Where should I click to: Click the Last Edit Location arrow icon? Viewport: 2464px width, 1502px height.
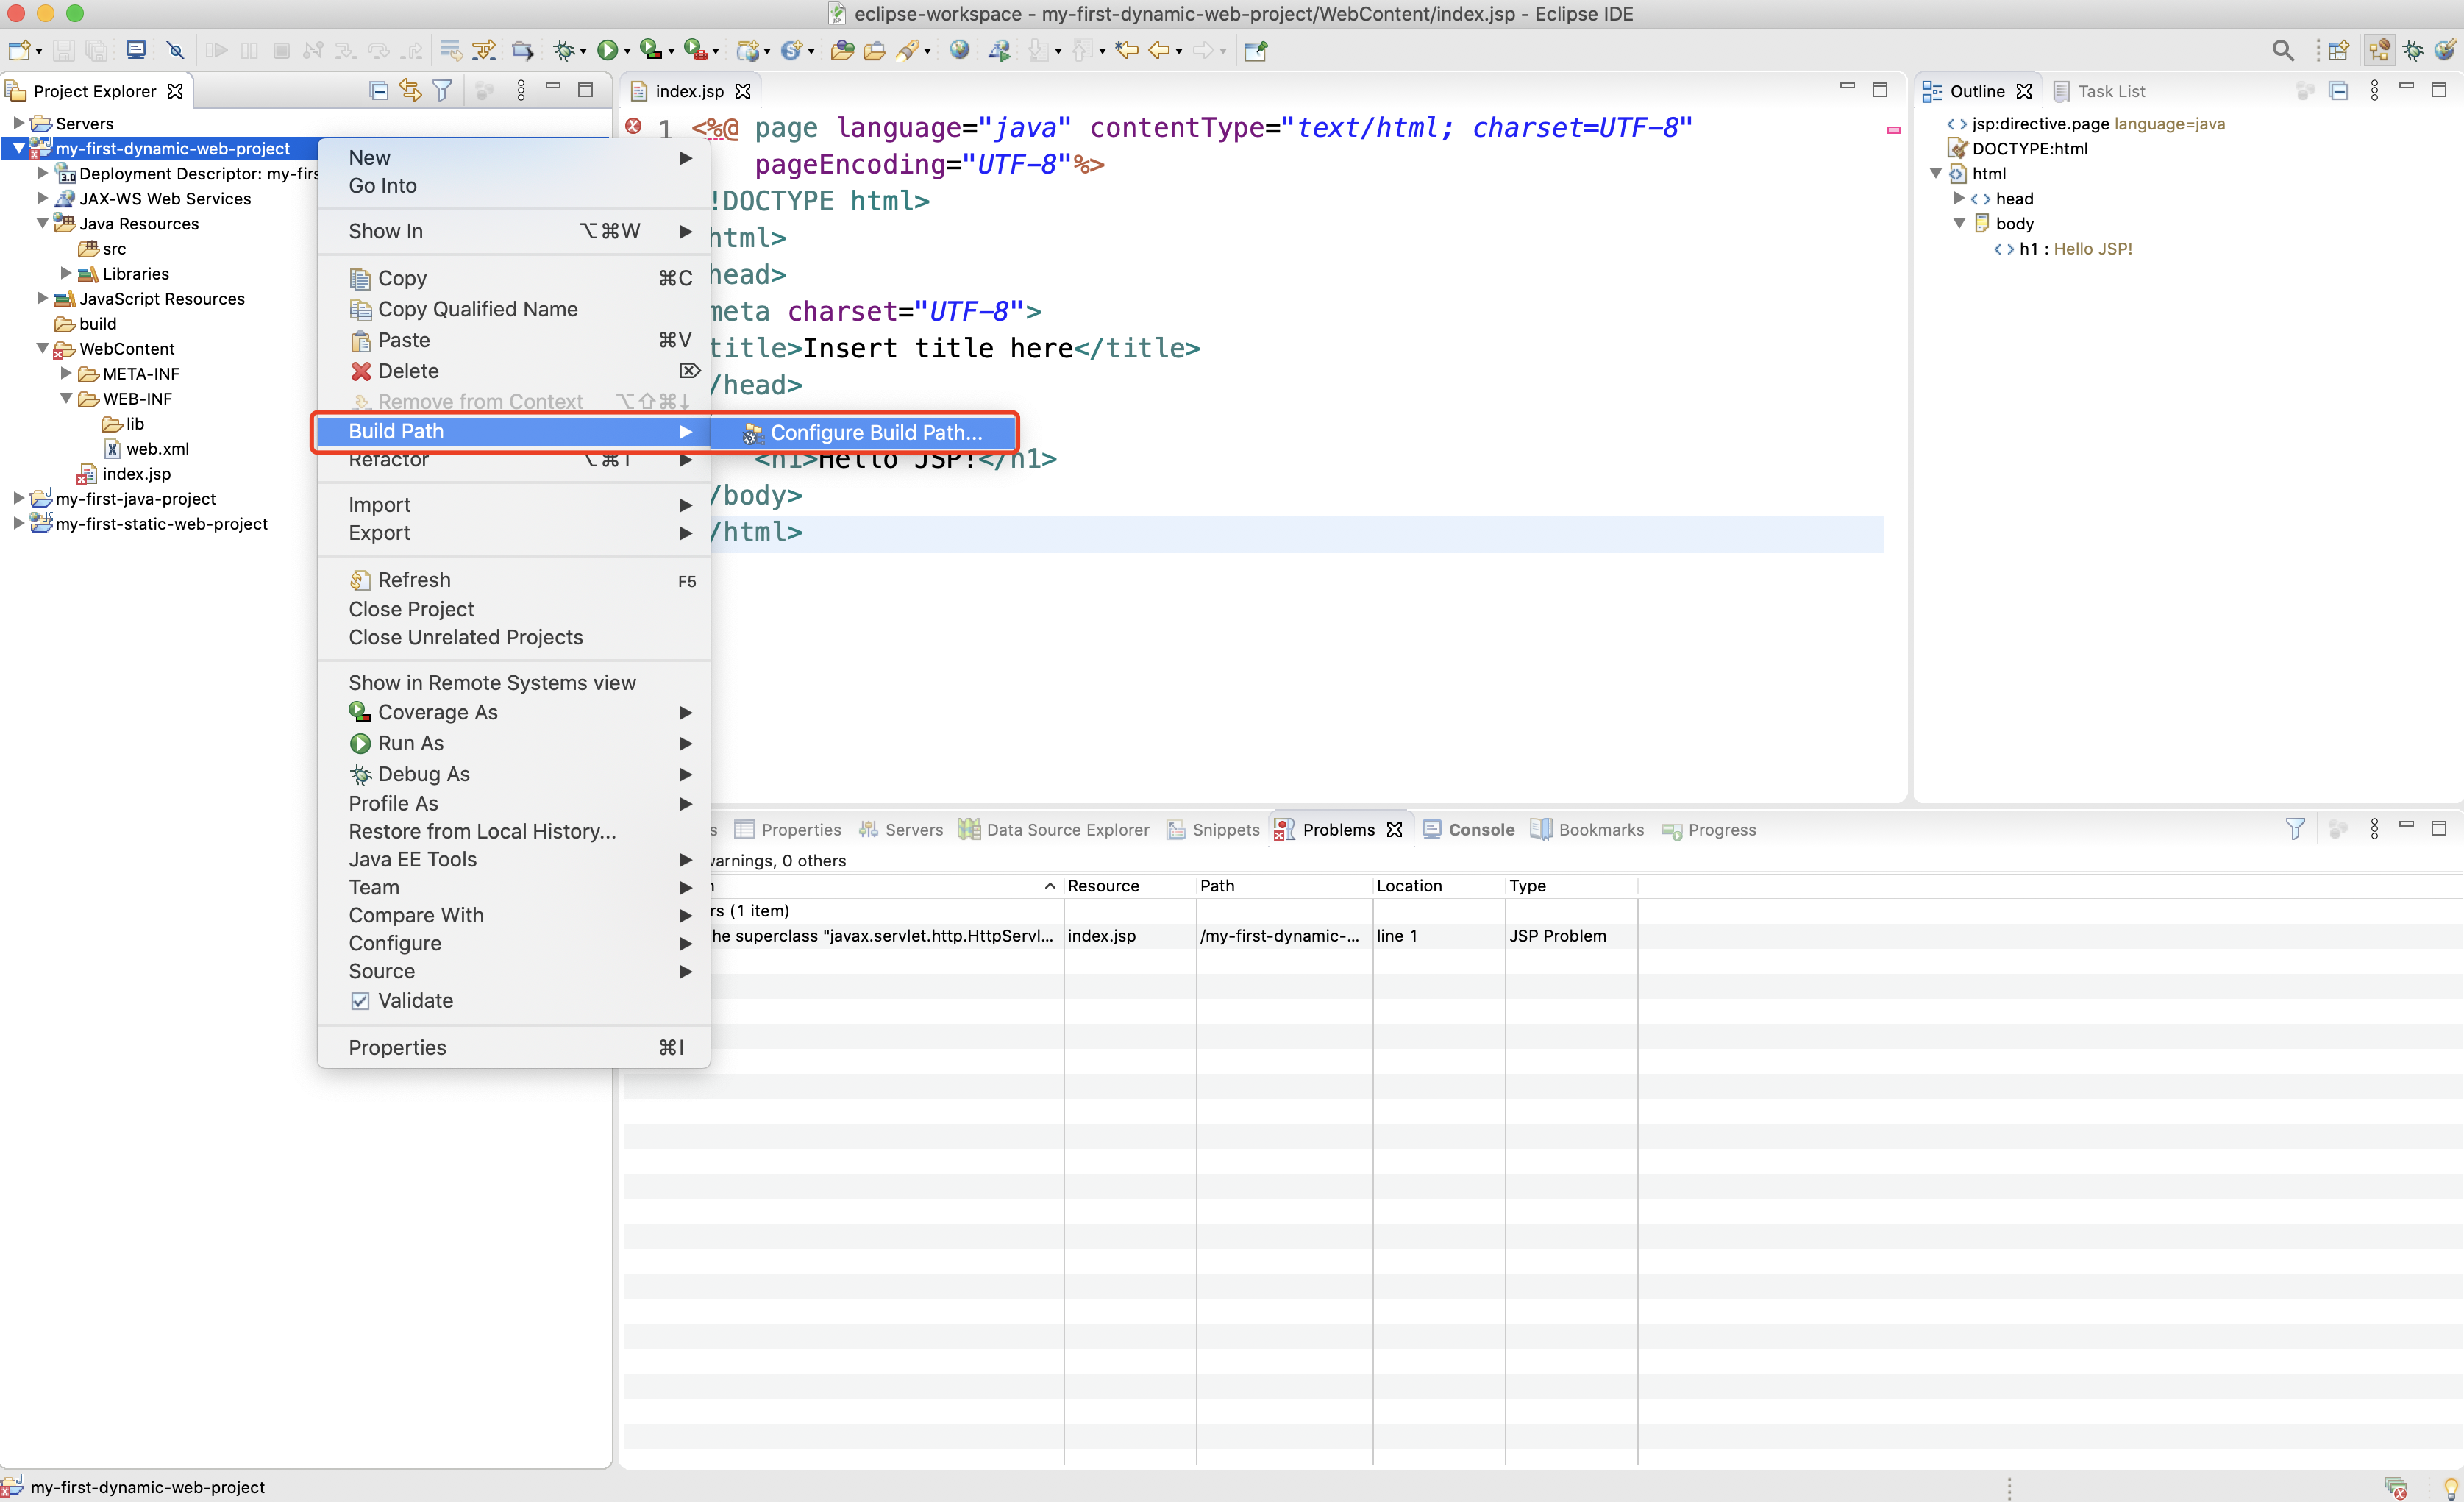point(1127,50)
